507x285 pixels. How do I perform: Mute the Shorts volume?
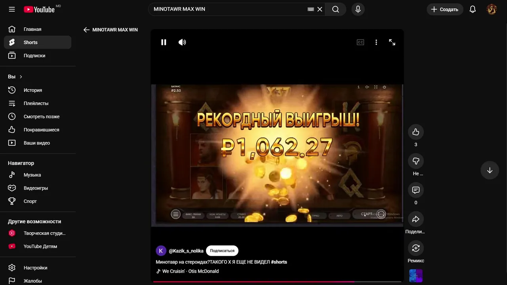(182, 42)
